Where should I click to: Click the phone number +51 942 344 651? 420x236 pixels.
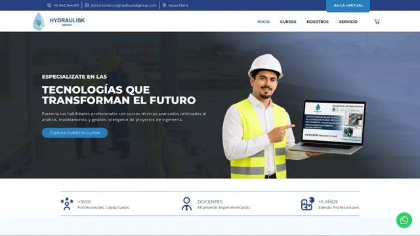(x=66, y=5)
